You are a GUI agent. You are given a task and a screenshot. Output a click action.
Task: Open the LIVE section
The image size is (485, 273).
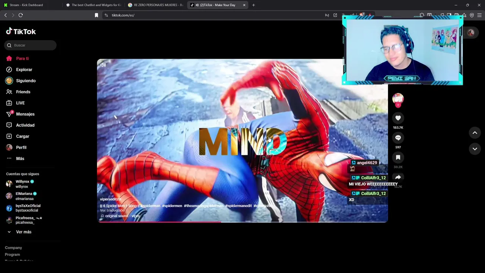click(15, 103)
